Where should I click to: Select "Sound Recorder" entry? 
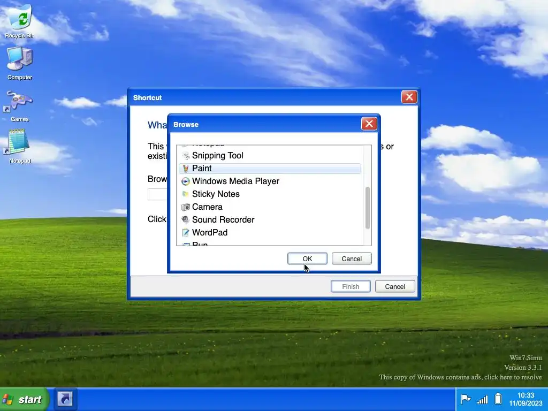point(270,219)
